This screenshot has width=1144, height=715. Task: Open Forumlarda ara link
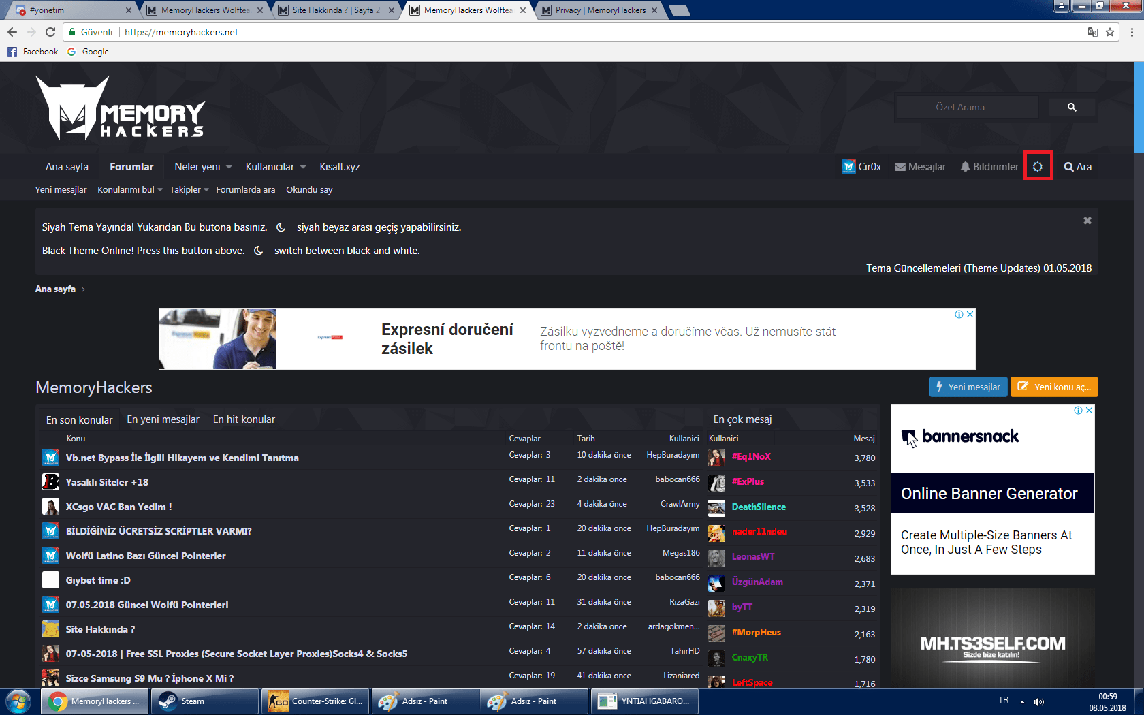coord(246,190)
